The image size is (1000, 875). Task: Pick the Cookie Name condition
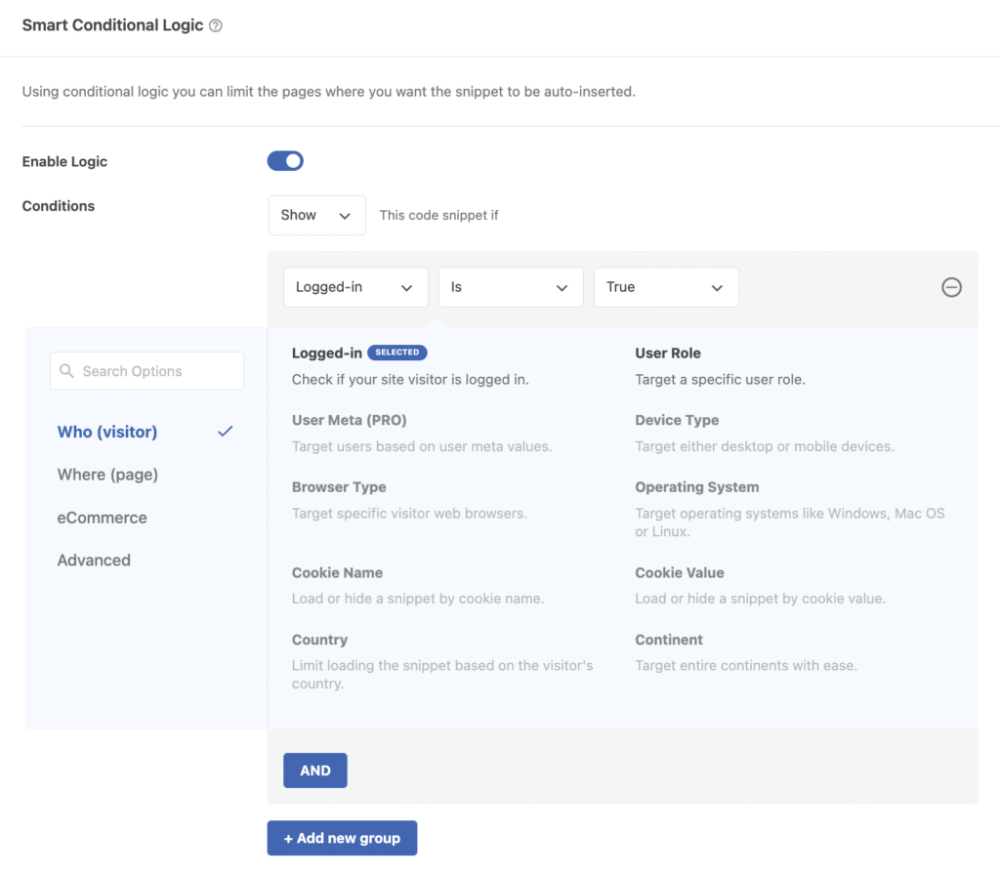pos(339,573)
